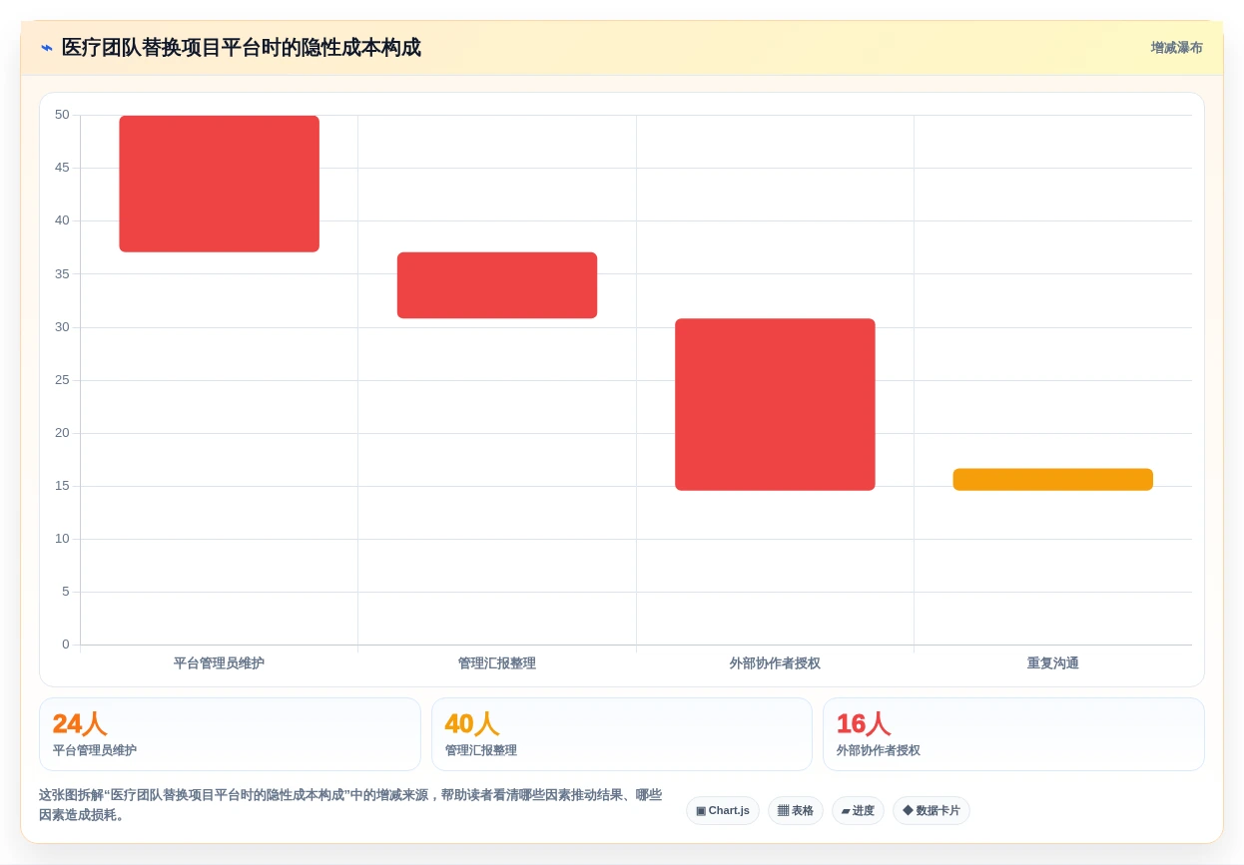Click the x-axis label 管理汇报整理
This screenshot has height=865, width=1244.
(x=497, y=663)
